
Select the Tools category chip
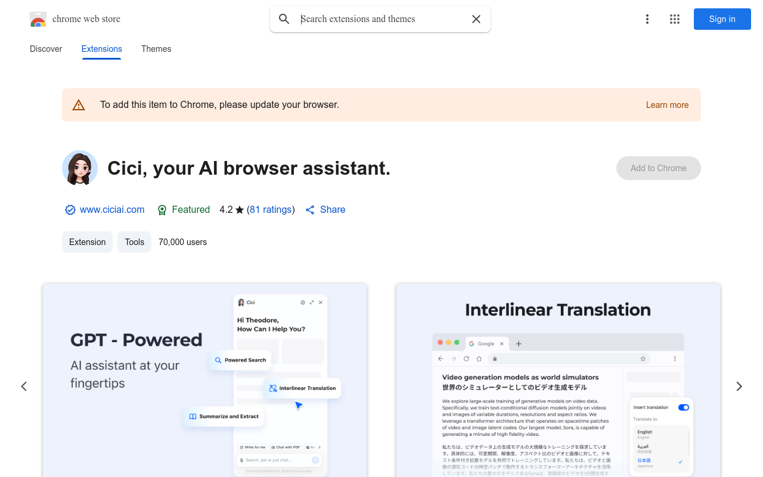(x=135, y=242)
